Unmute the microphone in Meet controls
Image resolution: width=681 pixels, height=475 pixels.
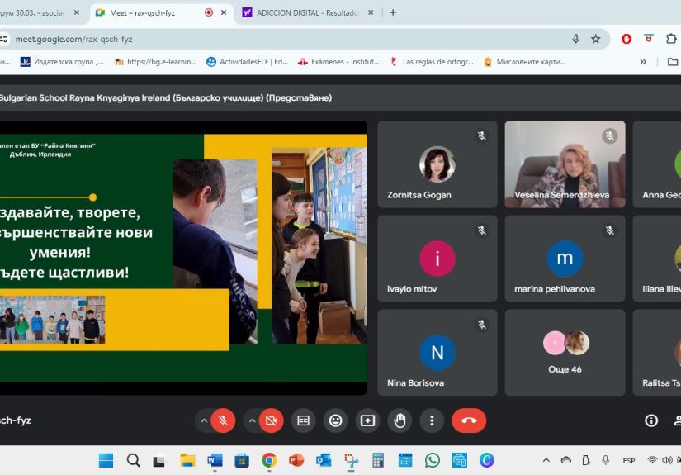(x=222, y=420)
